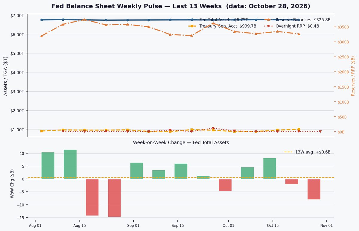Click the 'Oct 01' date label
359x231 pixels.
pos(228,225)
